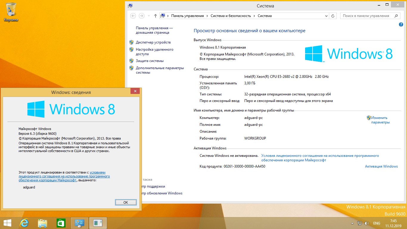The image size is (407, 229).
Task: Open Дополнительные параметры системы link
Action: [x=160, y=70]
